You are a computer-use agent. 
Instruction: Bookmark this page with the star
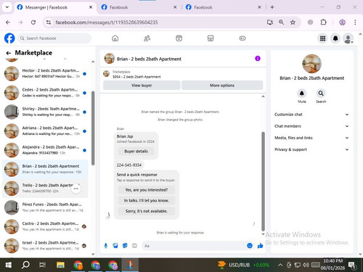(293, 22)
